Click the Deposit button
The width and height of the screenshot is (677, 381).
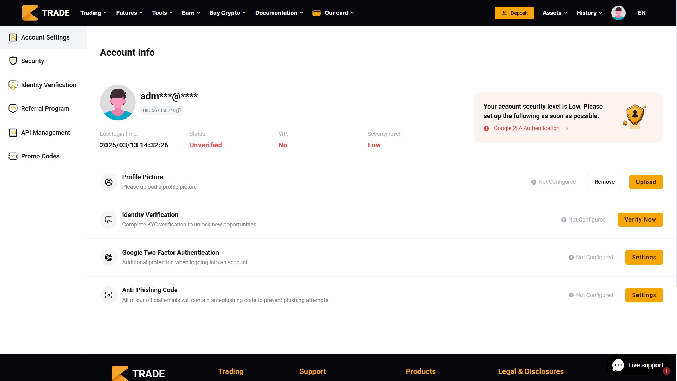click(514, 13)
